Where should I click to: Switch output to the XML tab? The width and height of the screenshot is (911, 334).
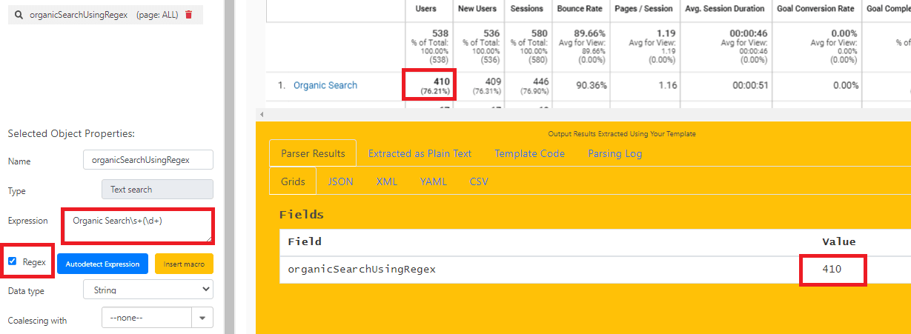(386, 181)
